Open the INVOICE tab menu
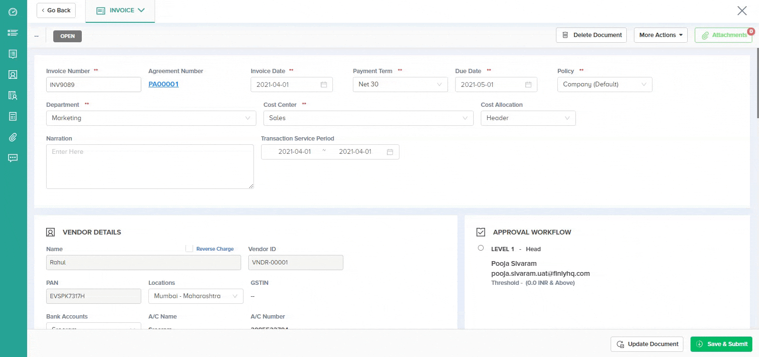 pyautogui.click(x=120, y=10)
